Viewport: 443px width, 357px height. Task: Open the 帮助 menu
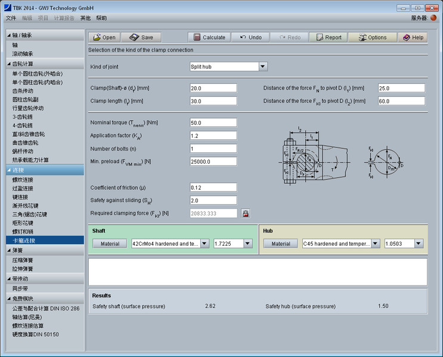tap(101, 18)
